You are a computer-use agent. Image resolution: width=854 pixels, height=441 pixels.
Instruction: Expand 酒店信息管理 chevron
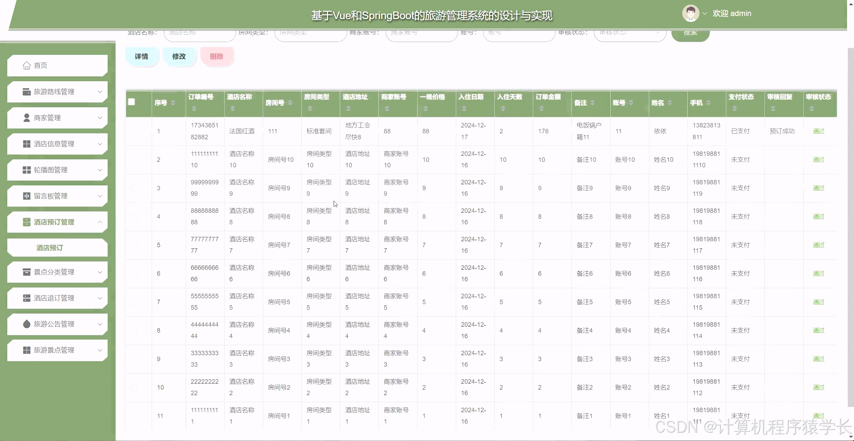tap(100, 144)
